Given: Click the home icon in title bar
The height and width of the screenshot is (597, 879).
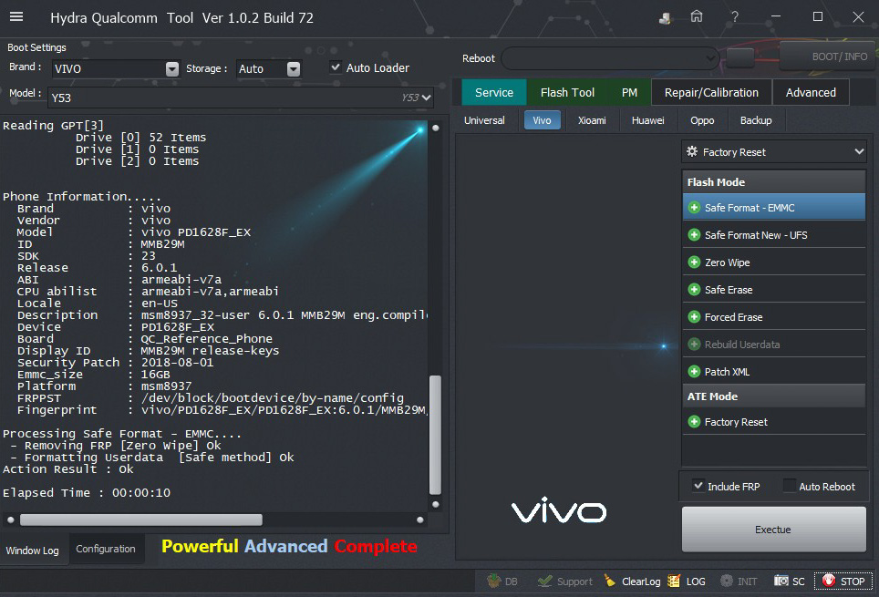Looking at the screenshot, I should (697, 17).
